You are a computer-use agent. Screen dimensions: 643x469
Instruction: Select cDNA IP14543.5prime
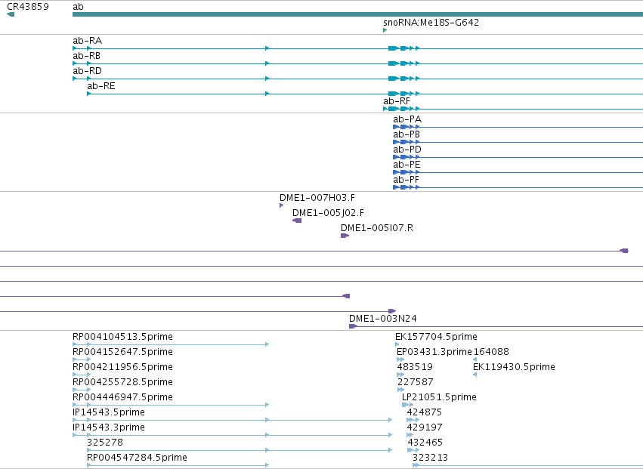pyautogui.click(x=109, y=412)
